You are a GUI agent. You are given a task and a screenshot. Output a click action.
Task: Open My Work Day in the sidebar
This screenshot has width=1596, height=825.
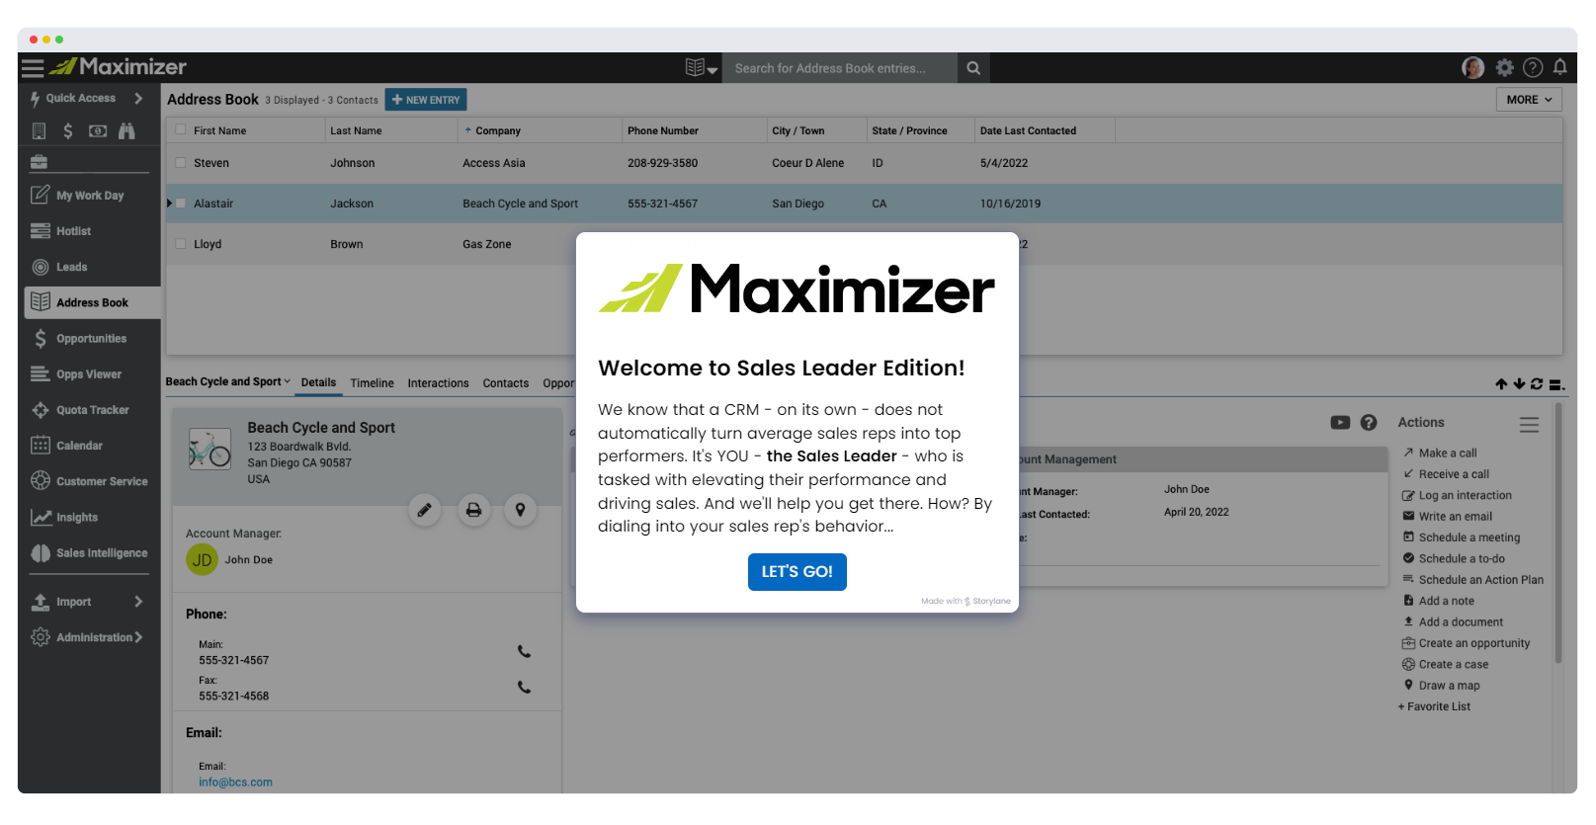coord(90,196)
